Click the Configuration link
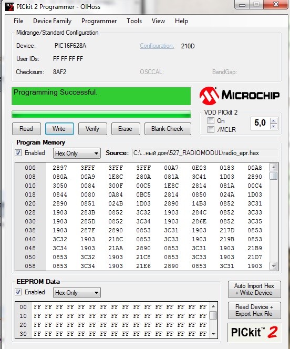The image size is (290, 349). tap(157, 46)
